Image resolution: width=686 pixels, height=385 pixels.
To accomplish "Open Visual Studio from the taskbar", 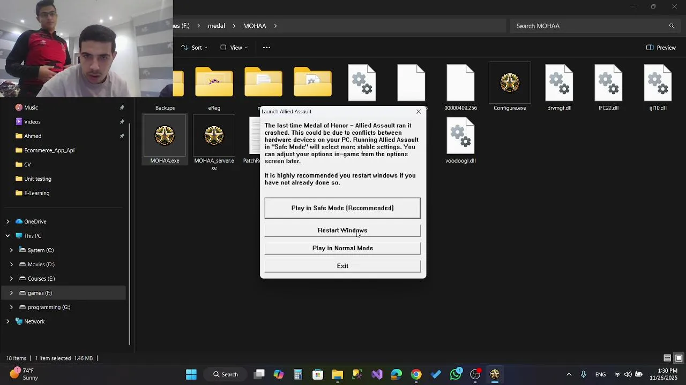I will 377,374.
